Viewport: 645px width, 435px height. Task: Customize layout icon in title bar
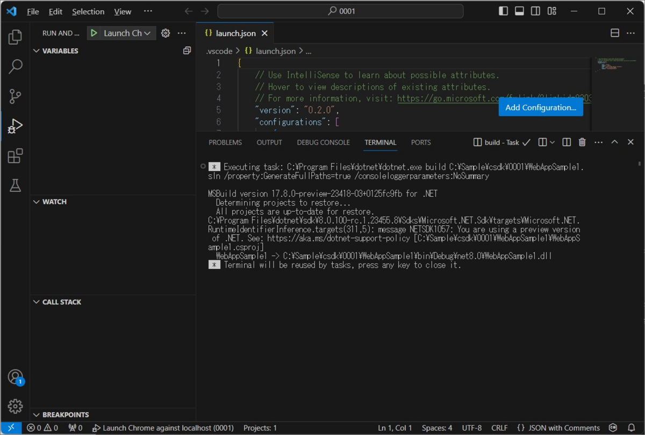552,11
